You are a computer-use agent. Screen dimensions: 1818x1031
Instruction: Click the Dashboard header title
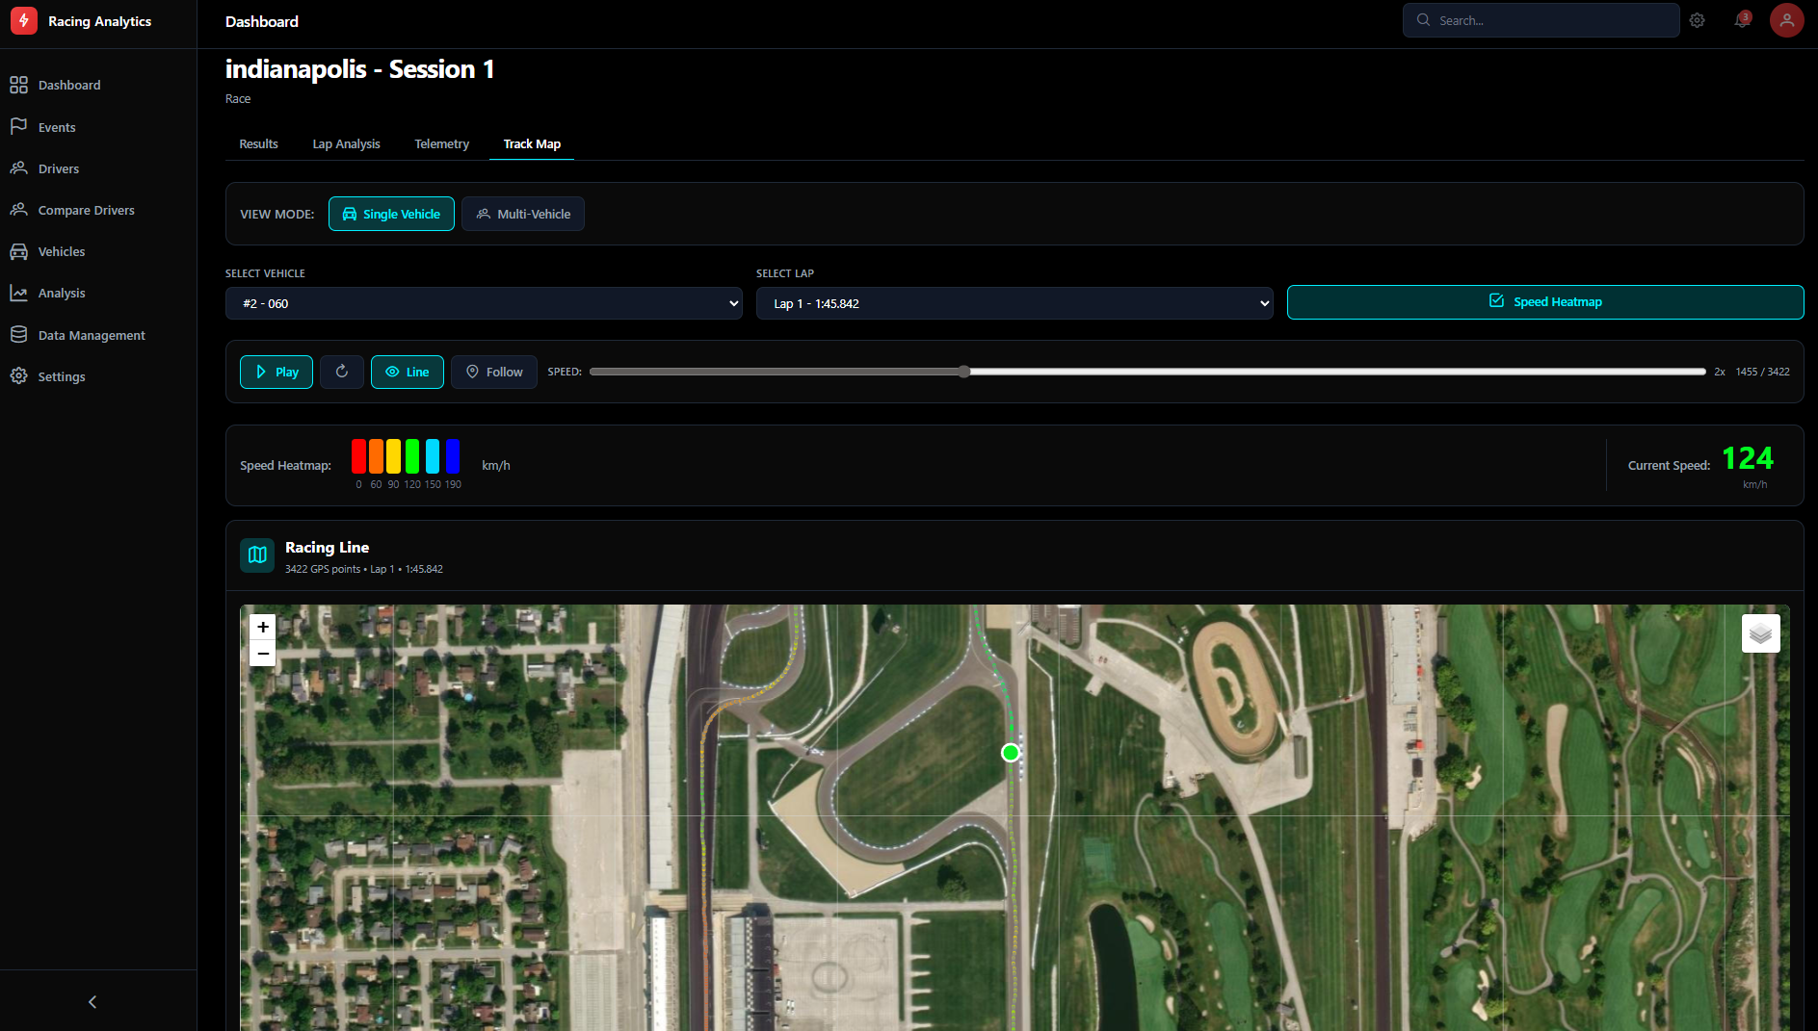pos(262,21)
